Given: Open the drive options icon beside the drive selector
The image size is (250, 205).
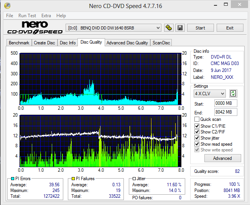Looking at the screenshot, I should pyautogui.click(x=169, y=28).
